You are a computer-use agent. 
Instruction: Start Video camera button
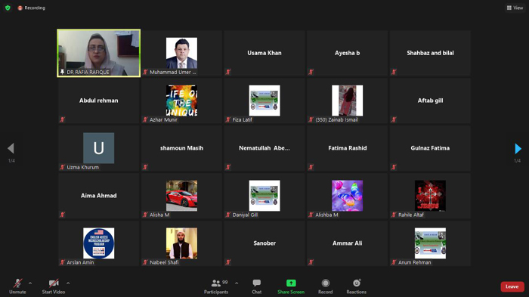[x=54, y=286]
